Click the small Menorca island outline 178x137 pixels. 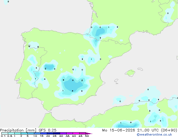click(140, 69)
